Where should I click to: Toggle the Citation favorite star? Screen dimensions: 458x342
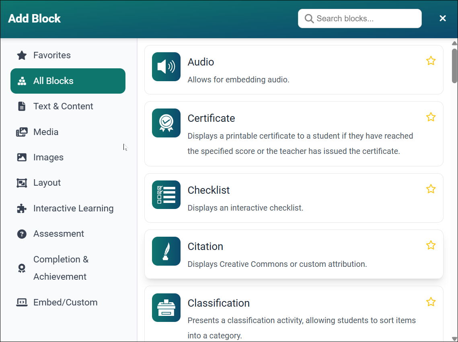pos(431,245)
